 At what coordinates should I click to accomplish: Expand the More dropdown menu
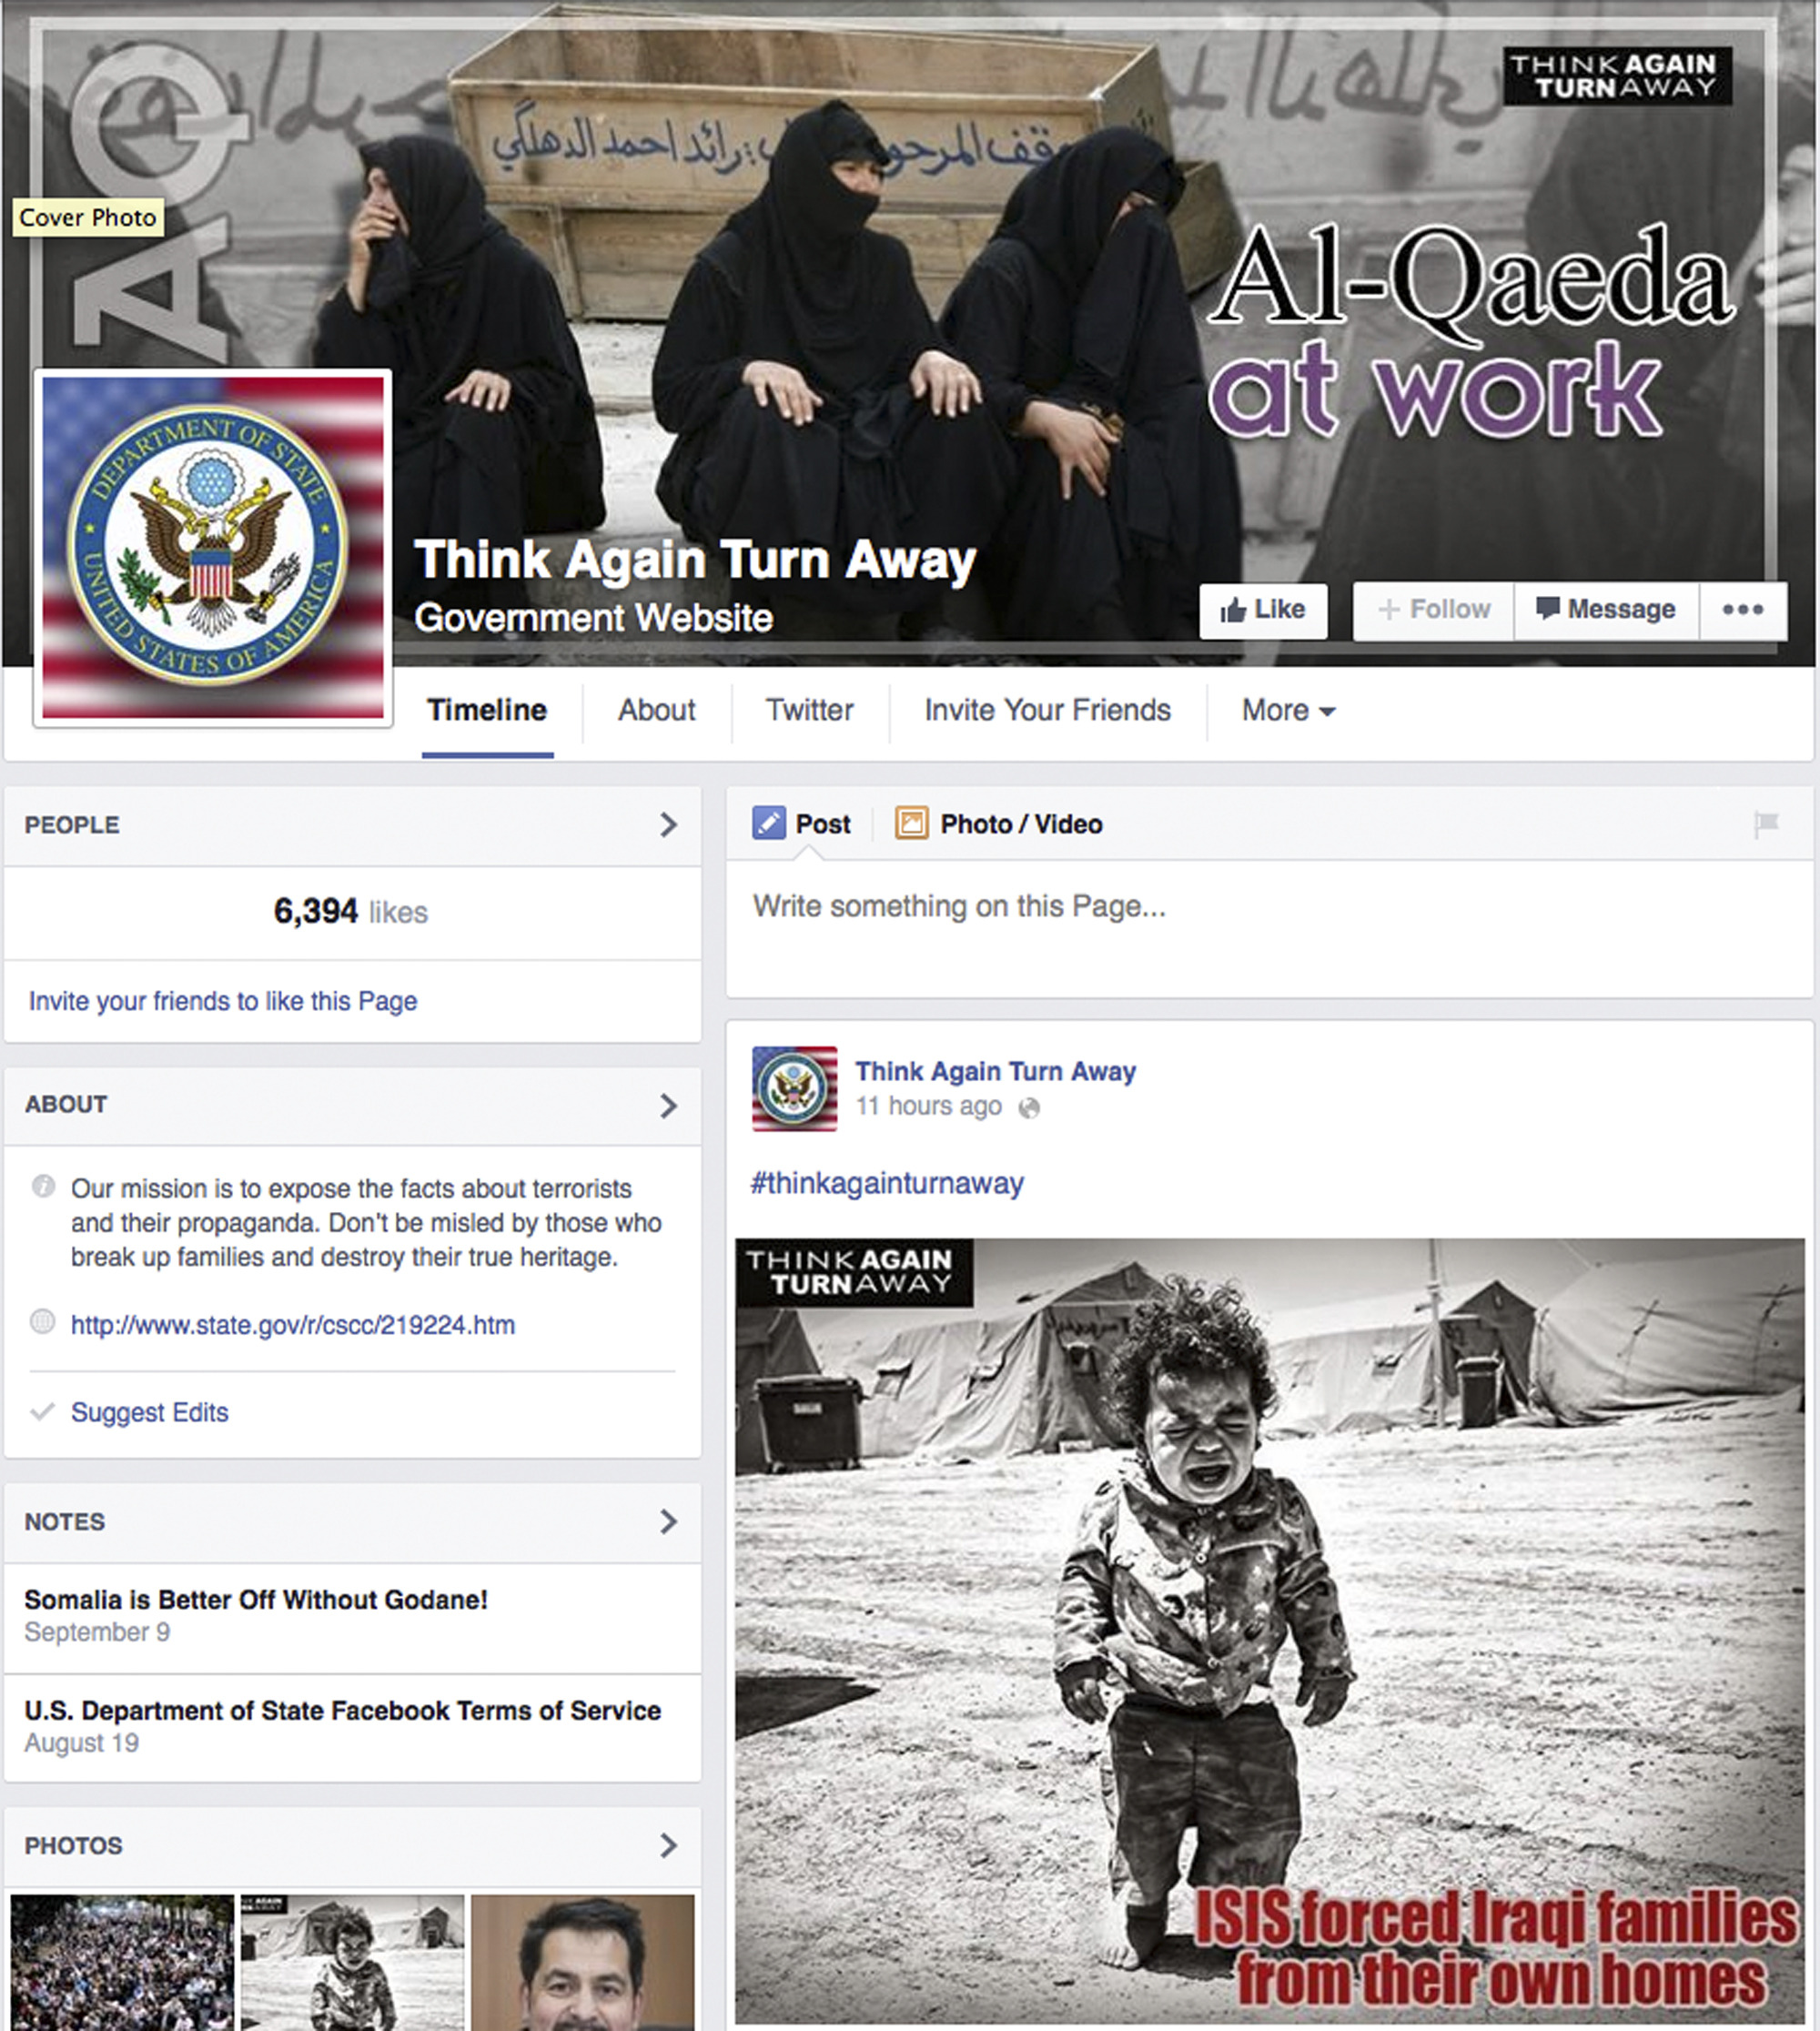click(x=1288, y=710)
